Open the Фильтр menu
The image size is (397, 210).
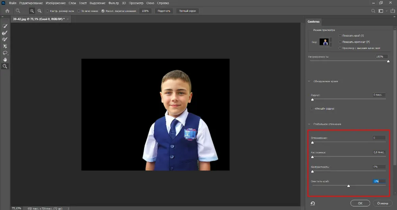coord(114,3)
